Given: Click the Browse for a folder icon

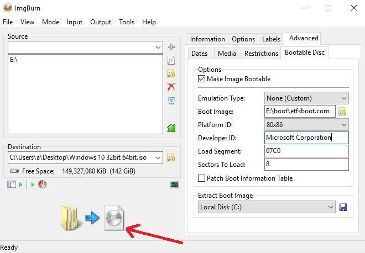Looking at the screenshot, I should click(171, 73).
